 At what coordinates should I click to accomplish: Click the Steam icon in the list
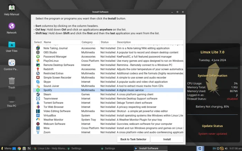[x=38, y=94]
